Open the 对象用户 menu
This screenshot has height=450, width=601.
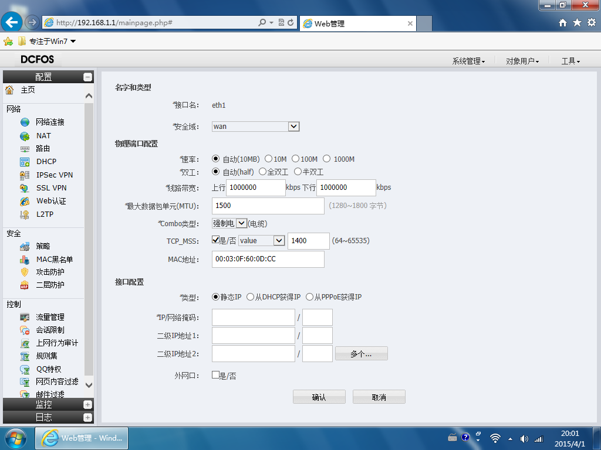(x=522, y=61)
